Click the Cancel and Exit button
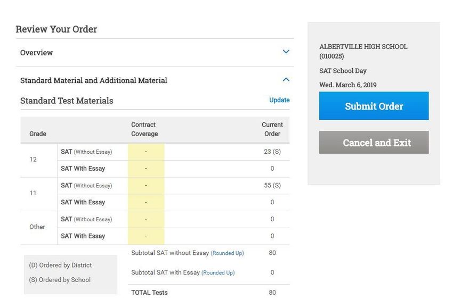Screen dimensions: 453x307 374,143
